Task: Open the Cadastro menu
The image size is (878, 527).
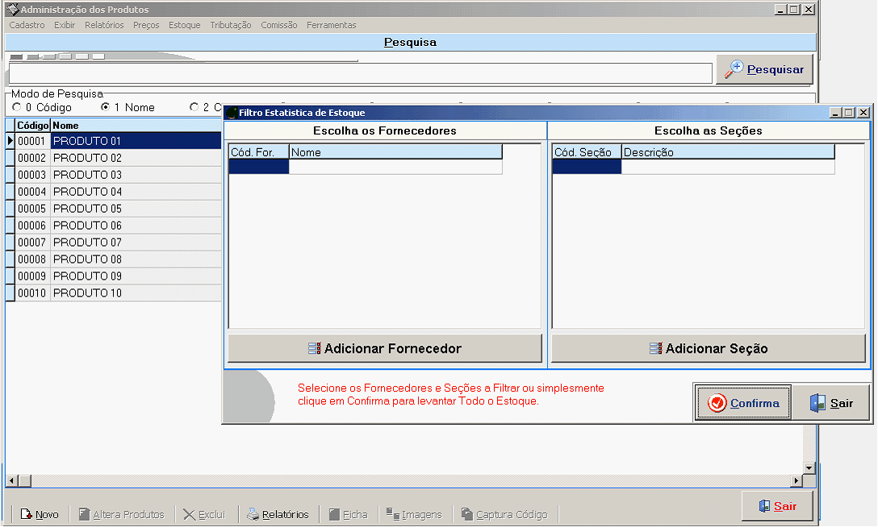Action: coord(27,25)
